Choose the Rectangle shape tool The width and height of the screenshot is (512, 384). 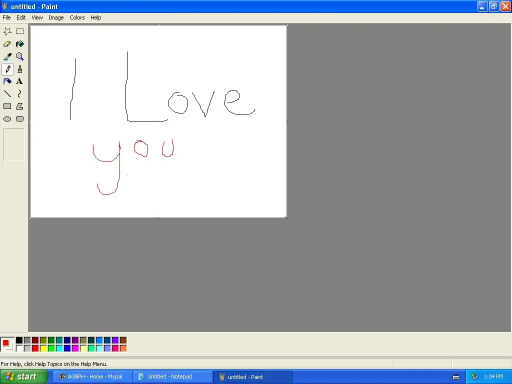tap(7, 106)
